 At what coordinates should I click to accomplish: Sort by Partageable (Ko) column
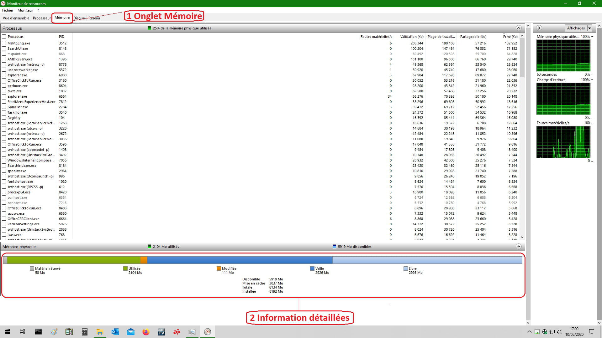pyautogui.click(x=473, y=37)
